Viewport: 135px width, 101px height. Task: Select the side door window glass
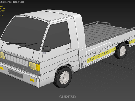58,36
